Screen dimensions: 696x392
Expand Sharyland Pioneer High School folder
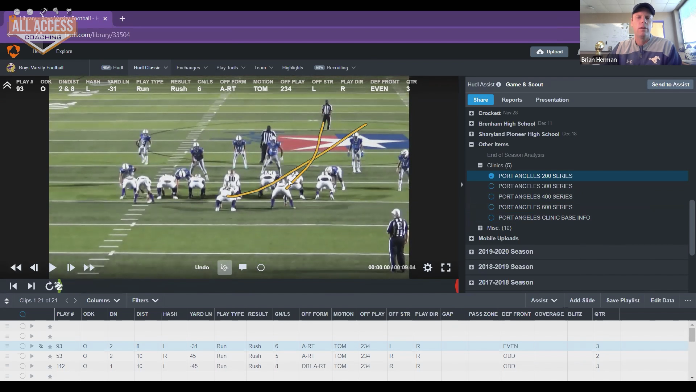click(x=471, y=134)
